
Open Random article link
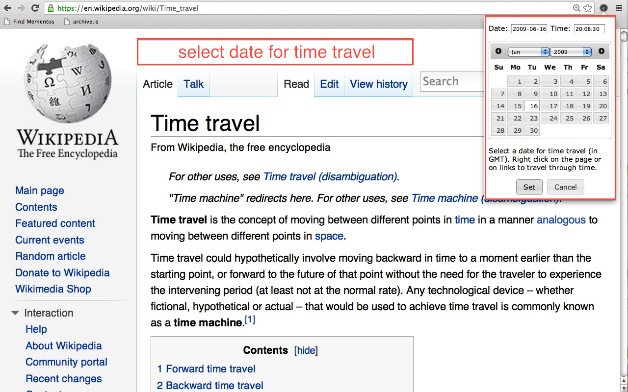pos(51,256)
